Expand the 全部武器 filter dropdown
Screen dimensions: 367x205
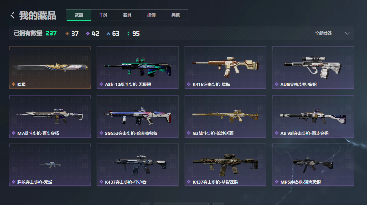click(x=332, y=33)
